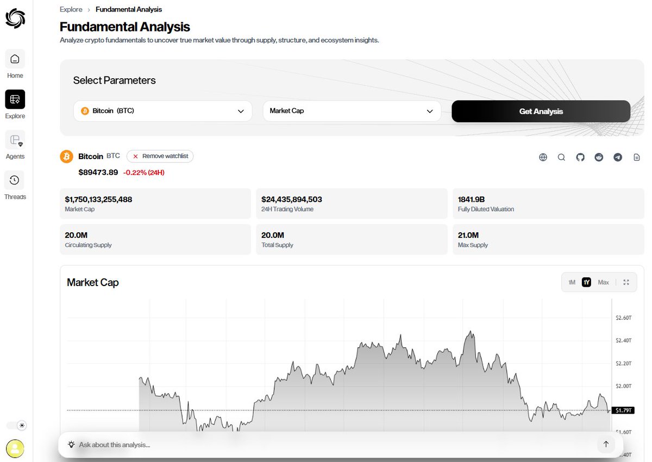Select the 1M chart range
Image resolution: width=652 pixels, height=462 pixels.
(x=572, y=282)
